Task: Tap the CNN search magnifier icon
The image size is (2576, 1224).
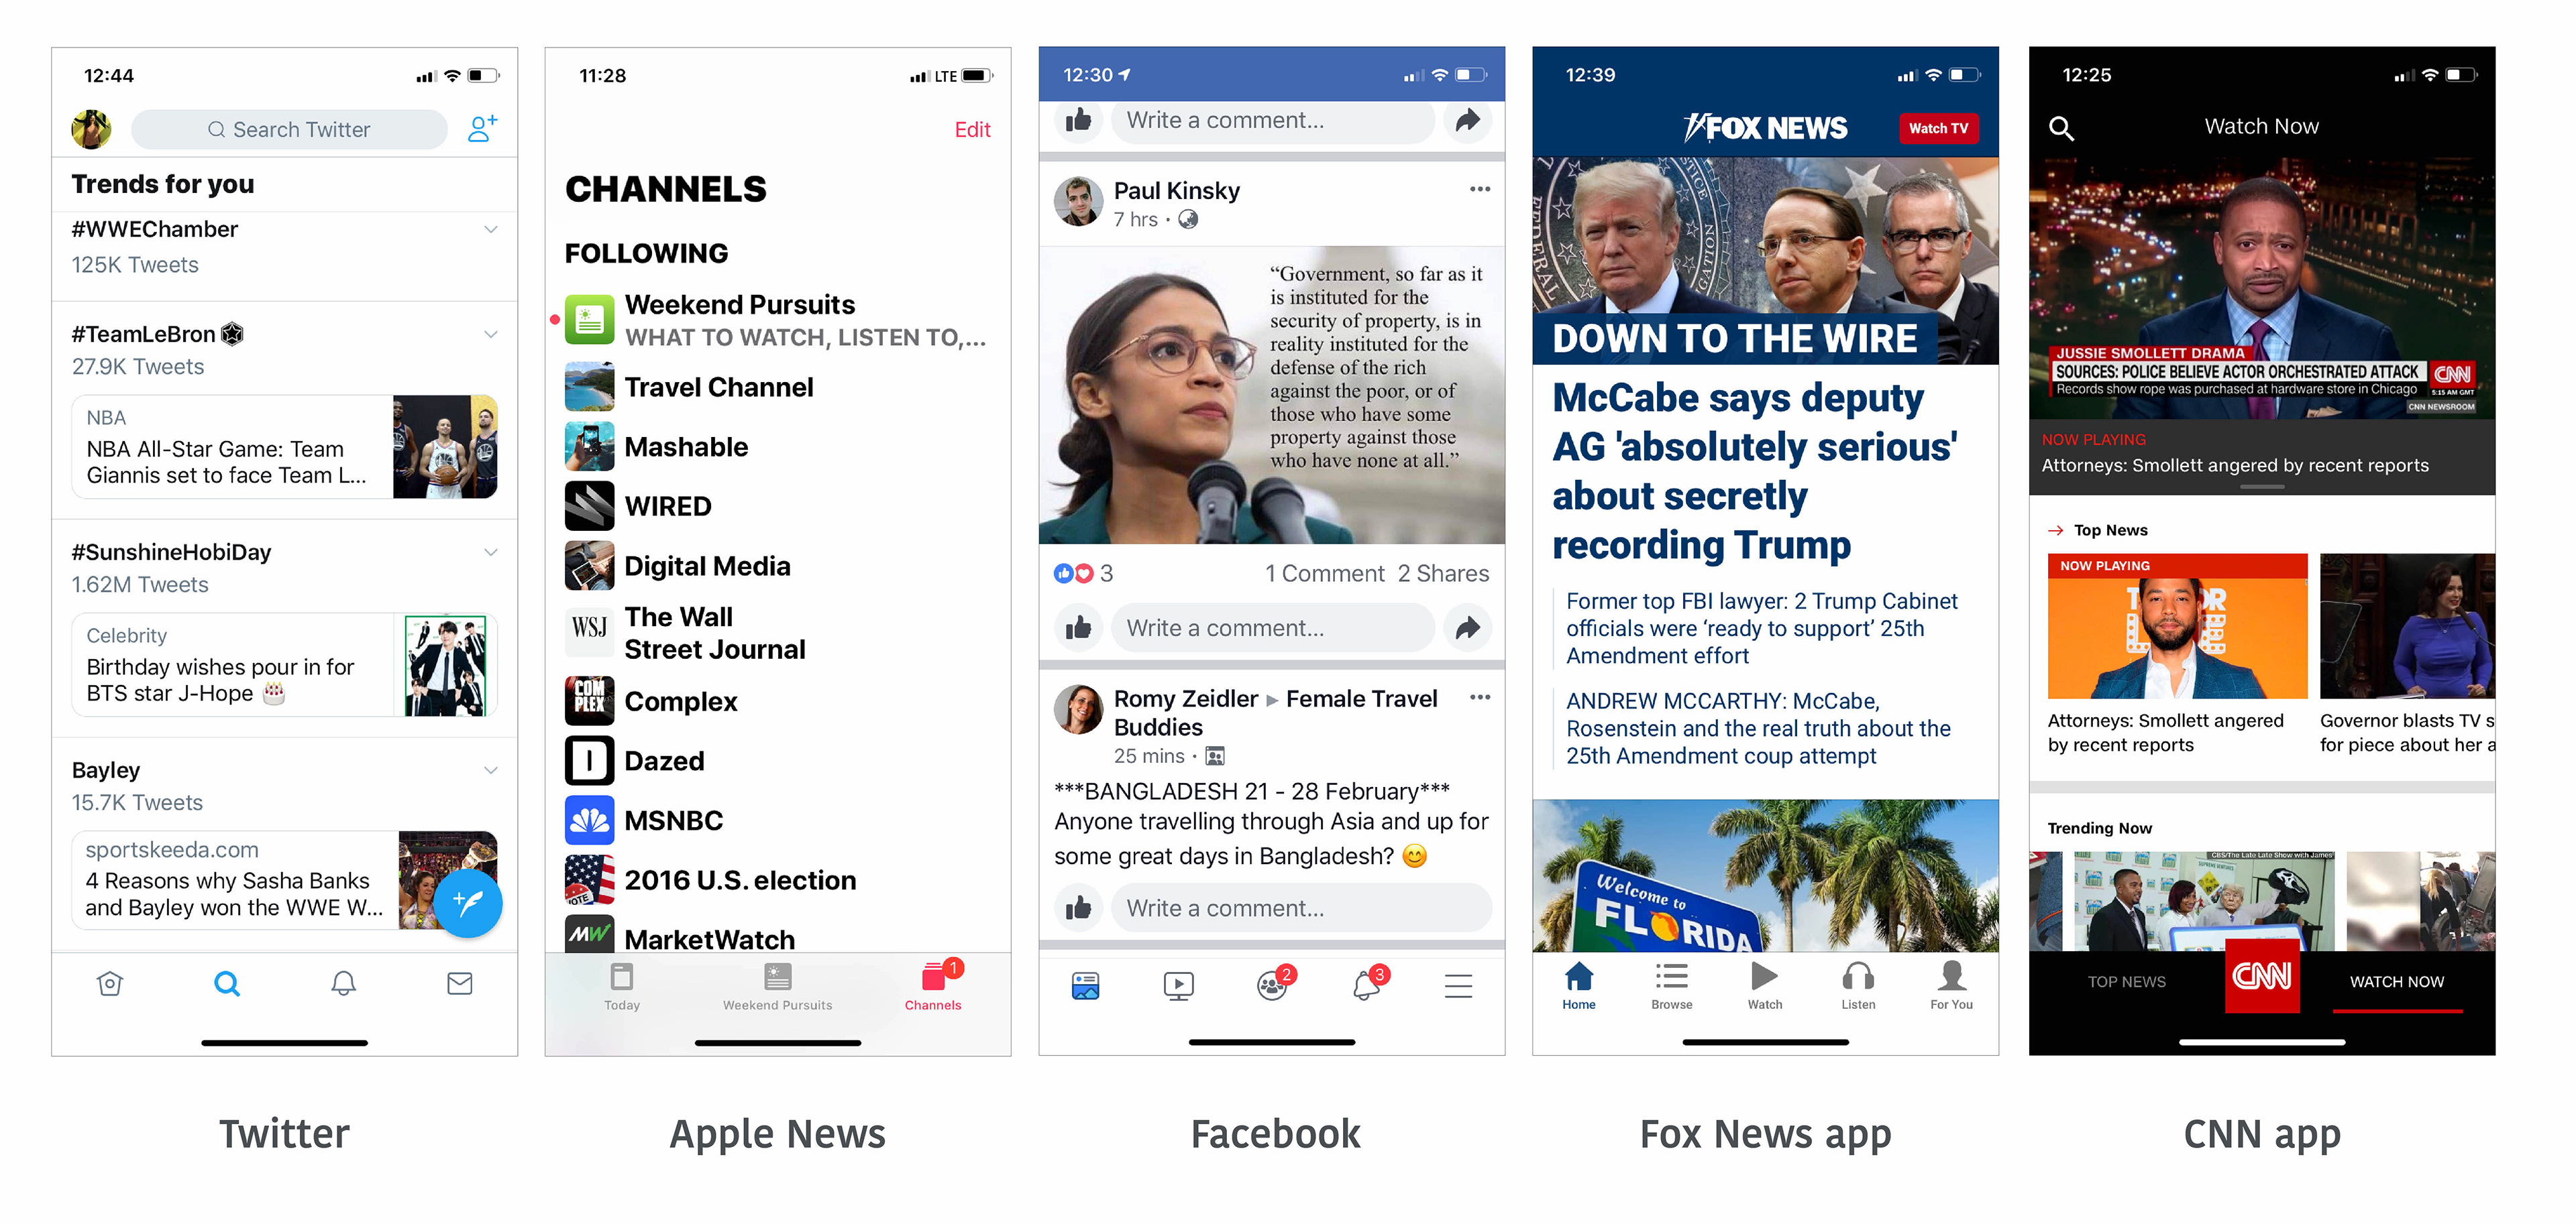Action: [x=2061, y=128]
